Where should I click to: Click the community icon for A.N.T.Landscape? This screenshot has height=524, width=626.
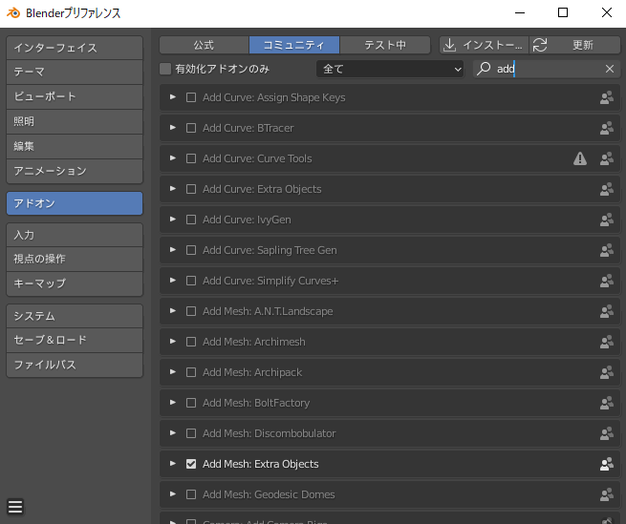click(607, 311)
